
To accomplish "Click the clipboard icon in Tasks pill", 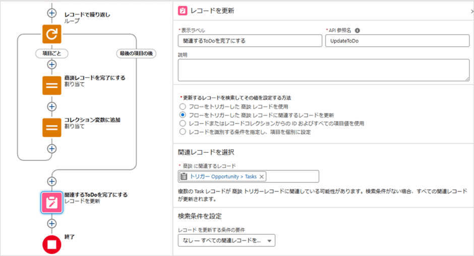I will (x=184, y=176).
